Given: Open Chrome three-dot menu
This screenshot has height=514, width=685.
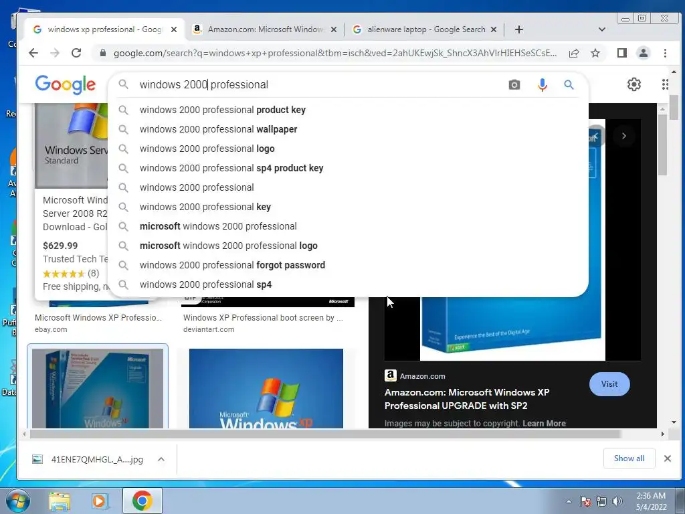Looking at the screenshot, I should coord(665,54).
